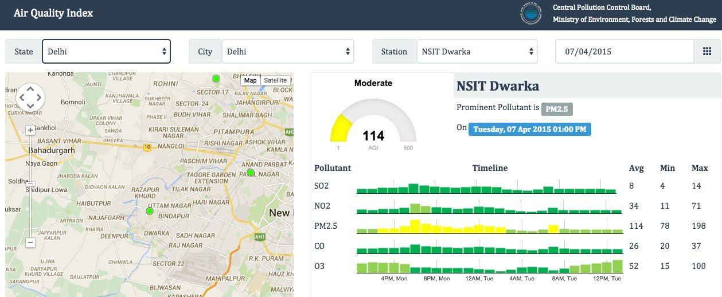Open the Station dropdown showing NSIT Dwarka
The width and height of the screenshot is (722, 297).
[477, 52]
